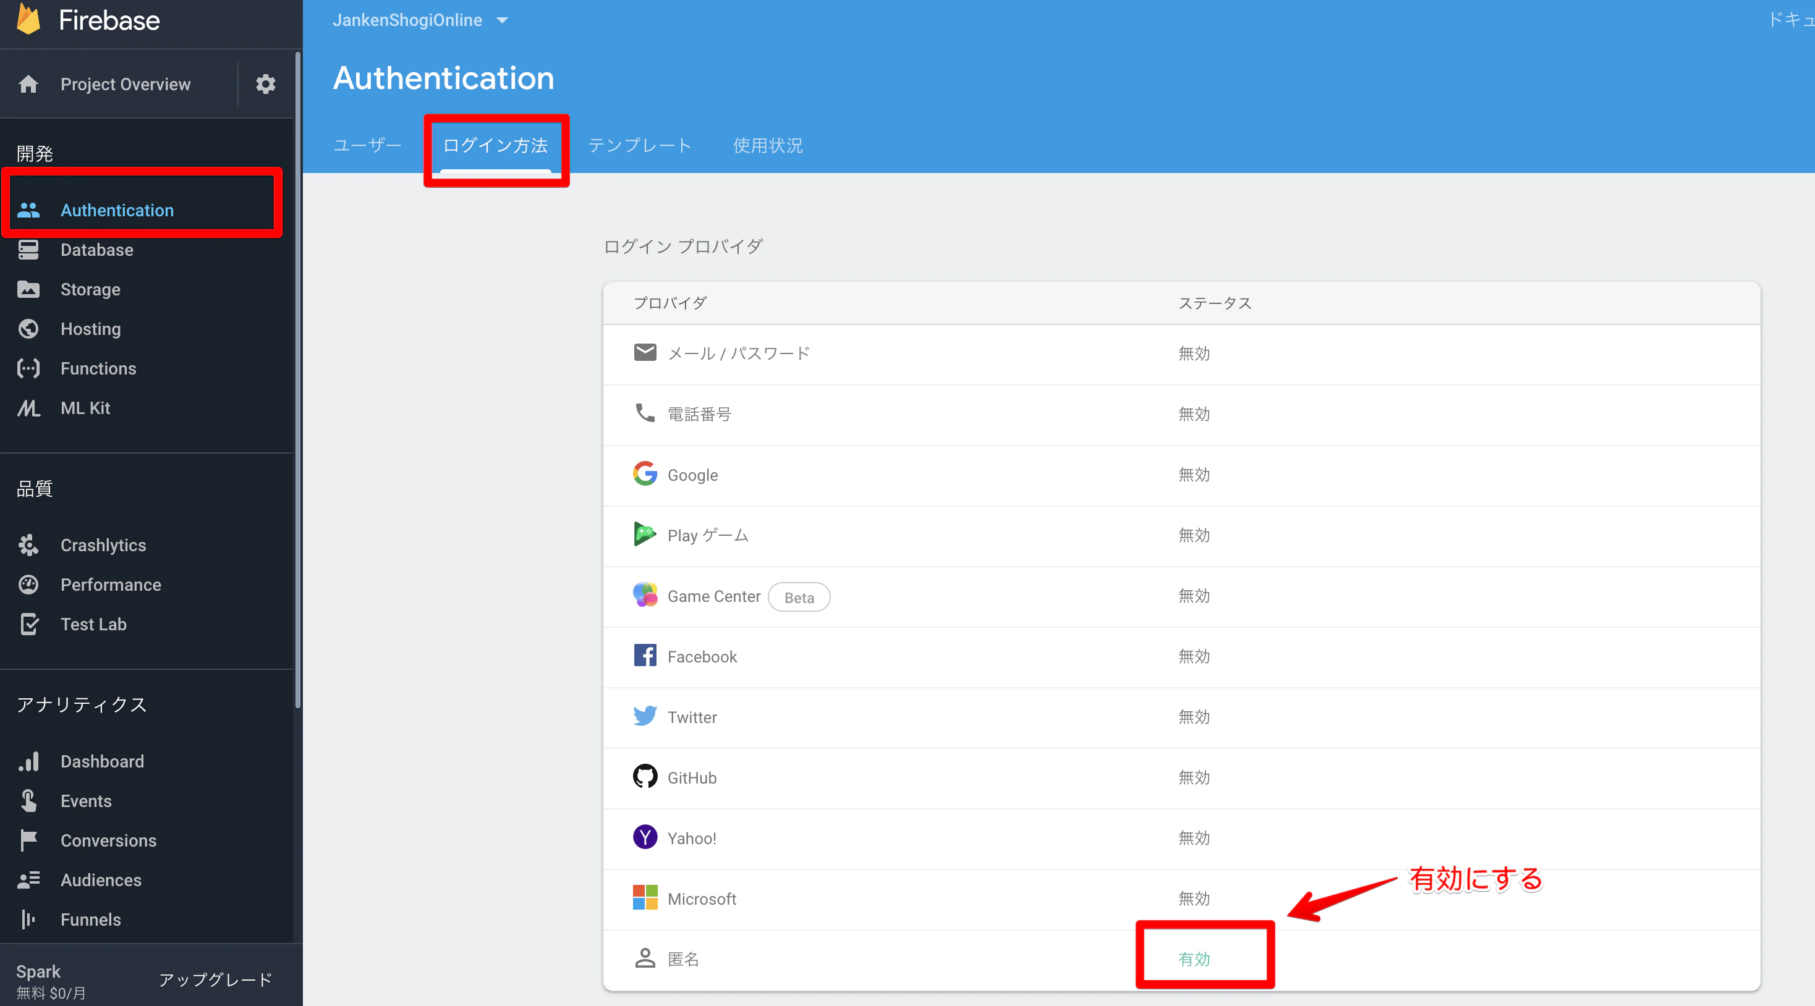The width and height of the screenshot is (1815, 1006).
Task: Open the Facebook provider row
Action: (x=1181, y=657)
